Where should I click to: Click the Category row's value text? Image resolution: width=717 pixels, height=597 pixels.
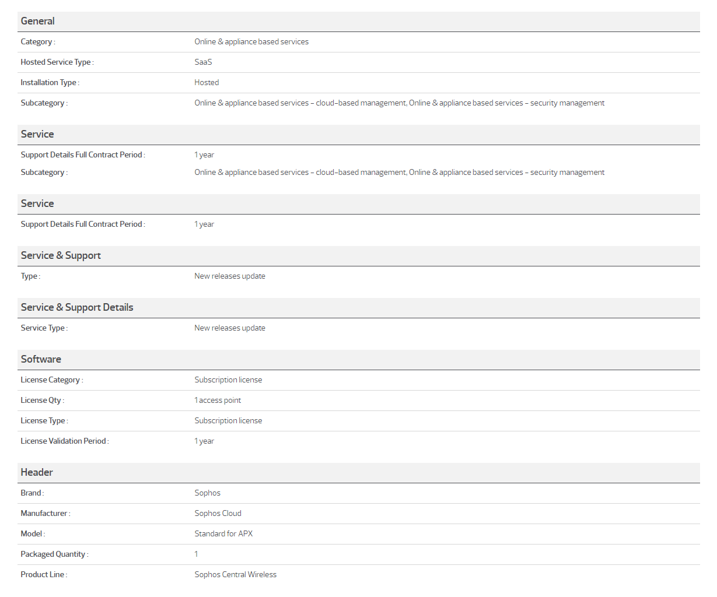click(251, 42)
